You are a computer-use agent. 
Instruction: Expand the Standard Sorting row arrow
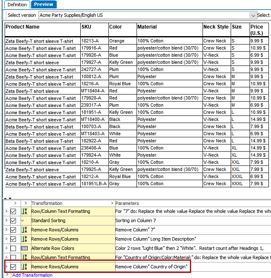[x=6, y=221]
